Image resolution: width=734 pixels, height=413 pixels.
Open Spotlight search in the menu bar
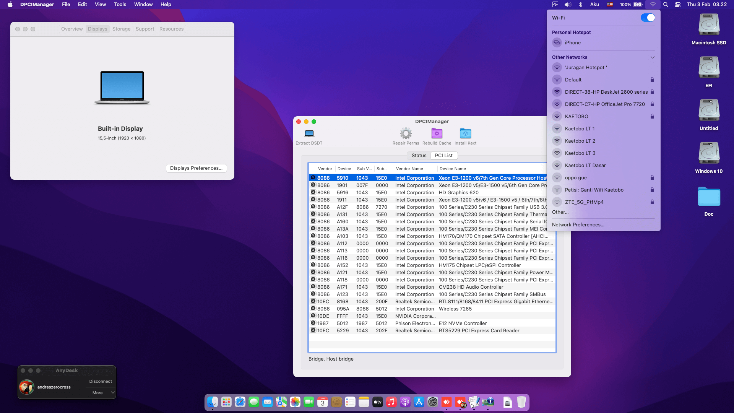pyautogui.click(x=666, y=5)
